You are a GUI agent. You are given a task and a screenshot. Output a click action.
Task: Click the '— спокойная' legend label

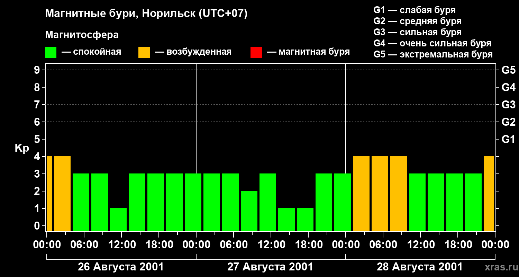tap(91, 52)
